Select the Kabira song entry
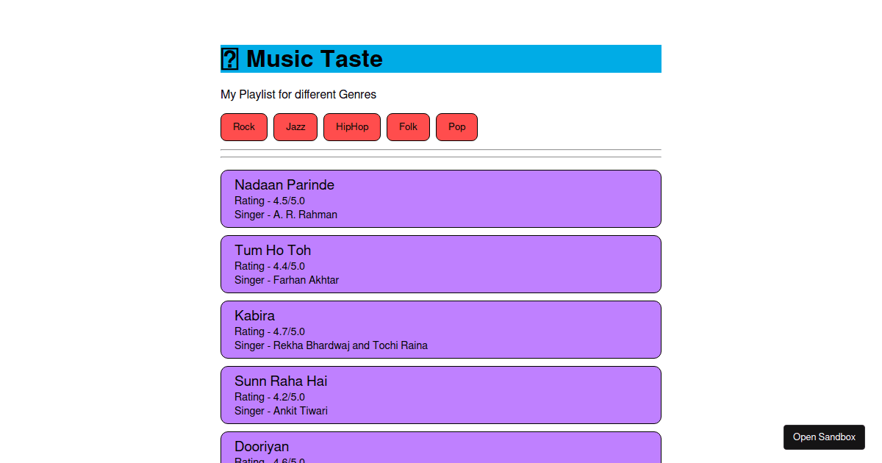 pyautogui.click(x=440, y=329)
